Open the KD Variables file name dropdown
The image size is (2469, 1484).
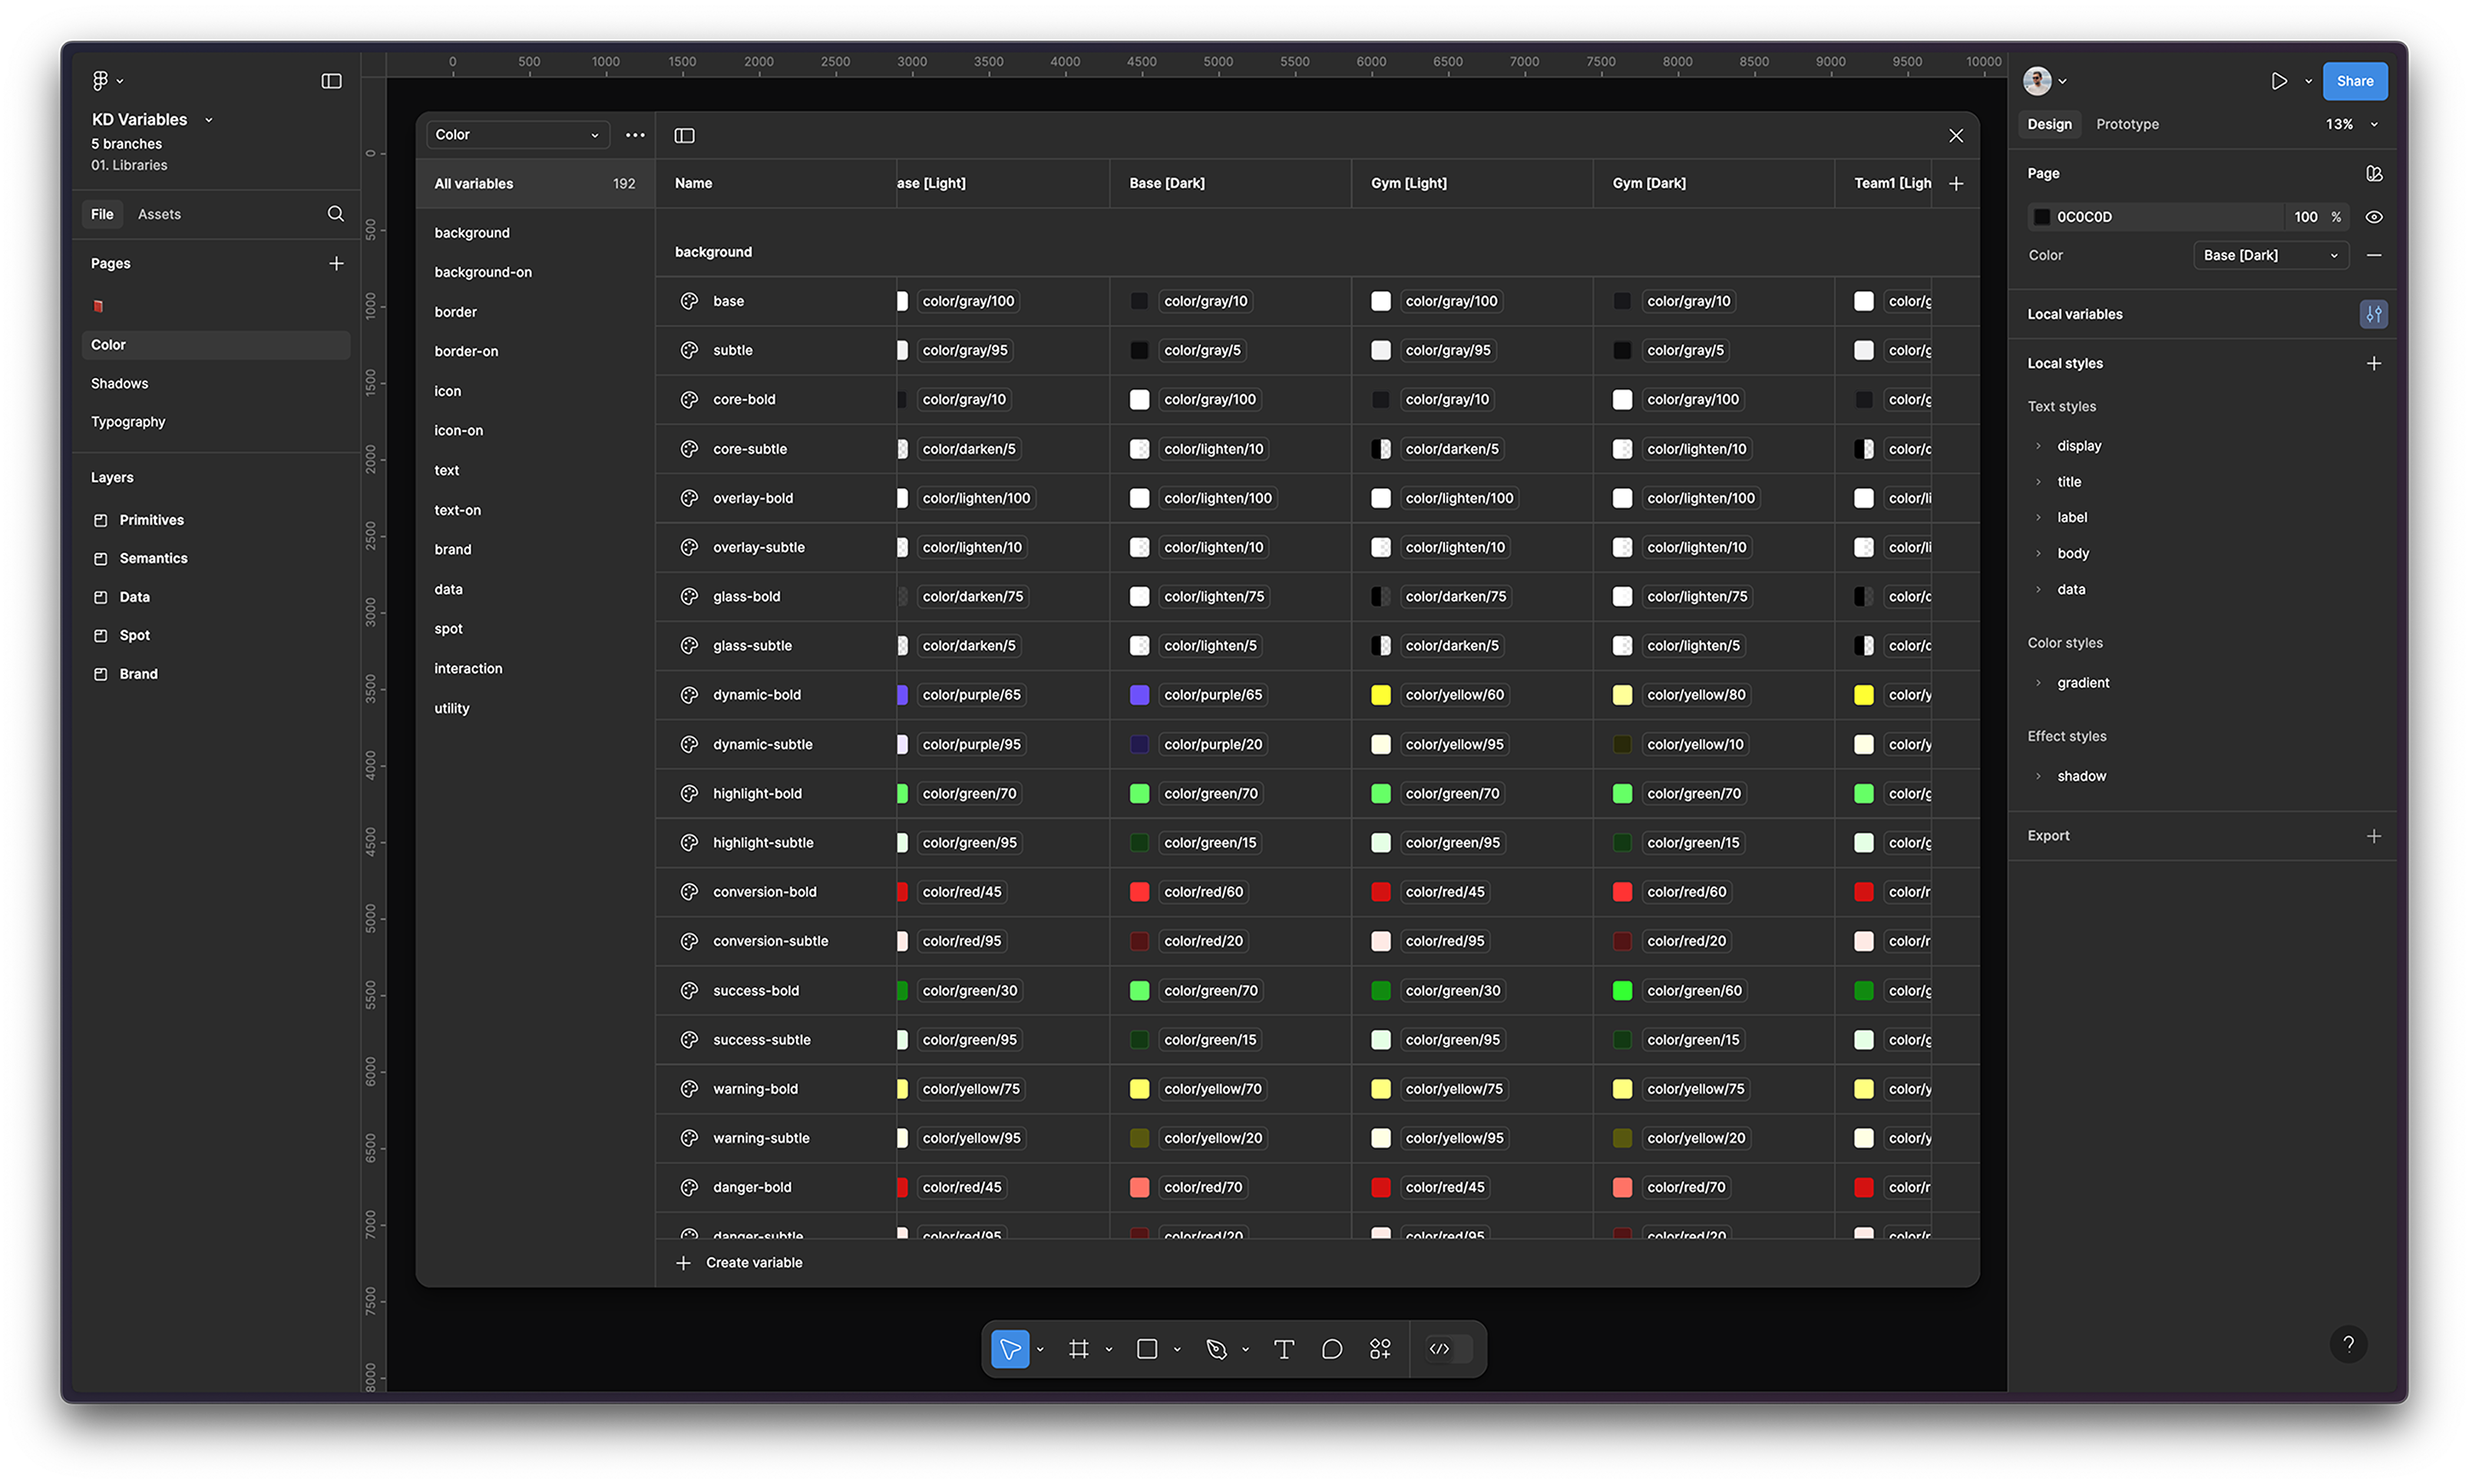point(209,120)
